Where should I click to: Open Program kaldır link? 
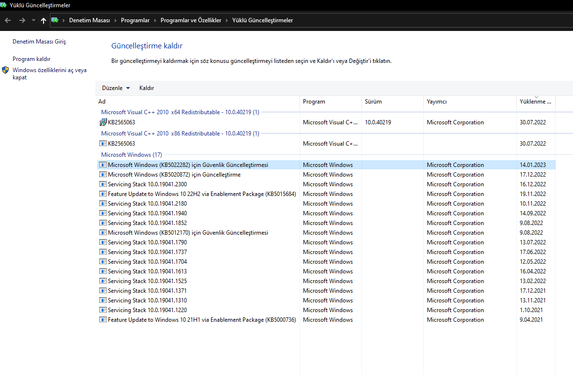coord(31,59)
